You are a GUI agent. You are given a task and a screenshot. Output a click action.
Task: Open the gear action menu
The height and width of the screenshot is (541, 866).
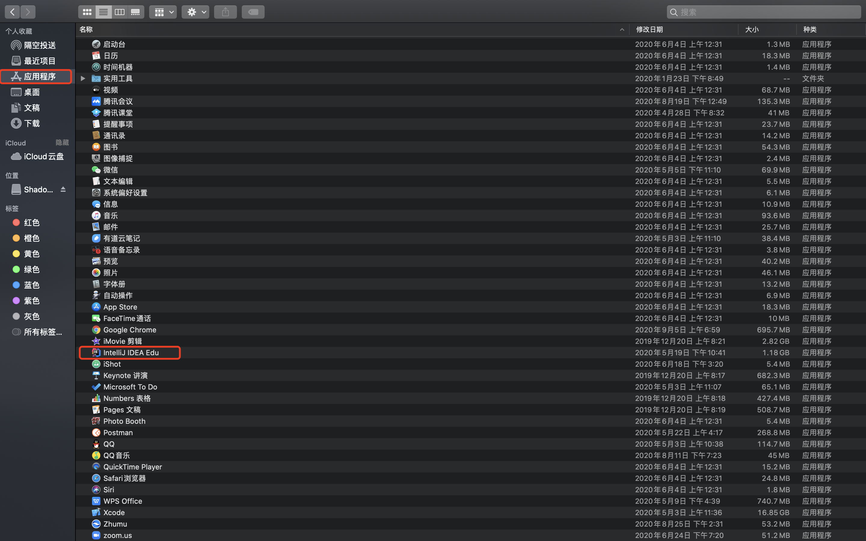click(x=195, y=12)
